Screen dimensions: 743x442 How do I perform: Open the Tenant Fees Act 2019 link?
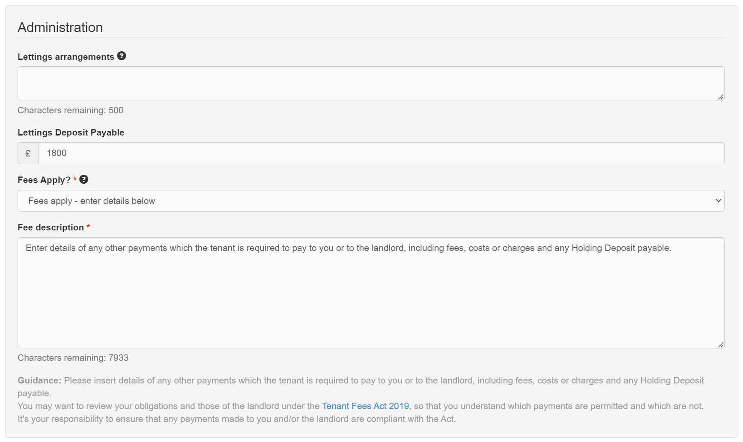(365, 406)
